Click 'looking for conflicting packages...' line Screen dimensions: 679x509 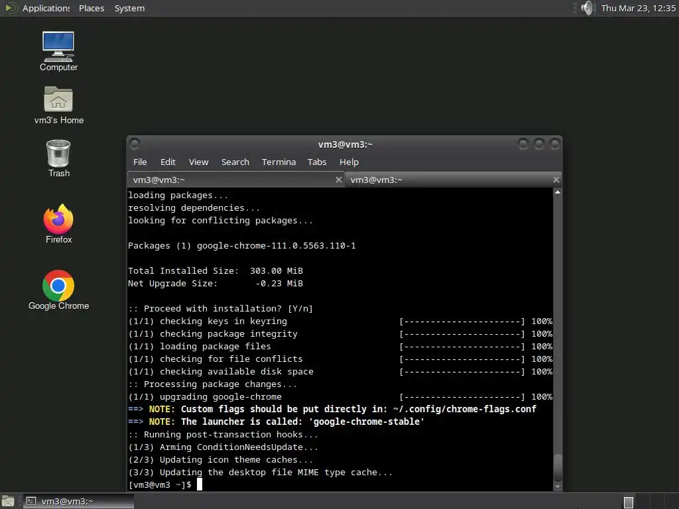tap(220, 220)
